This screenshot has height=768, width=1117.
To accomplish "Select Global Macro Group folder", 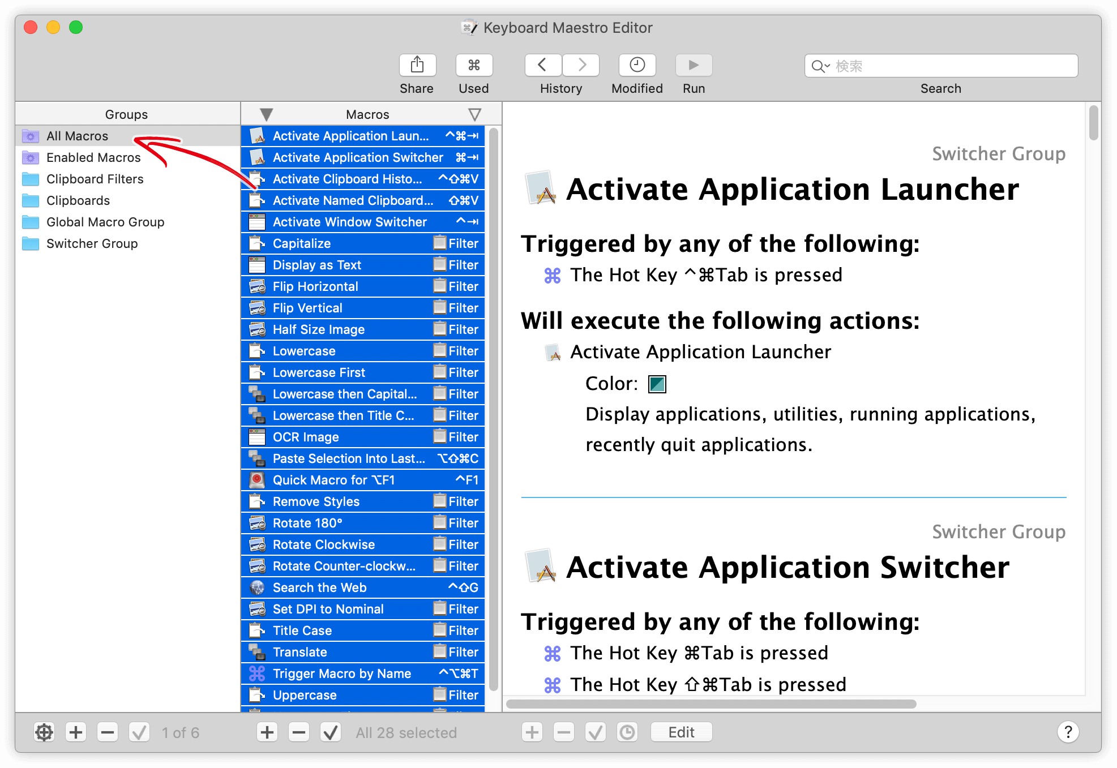I will (127, 222).
